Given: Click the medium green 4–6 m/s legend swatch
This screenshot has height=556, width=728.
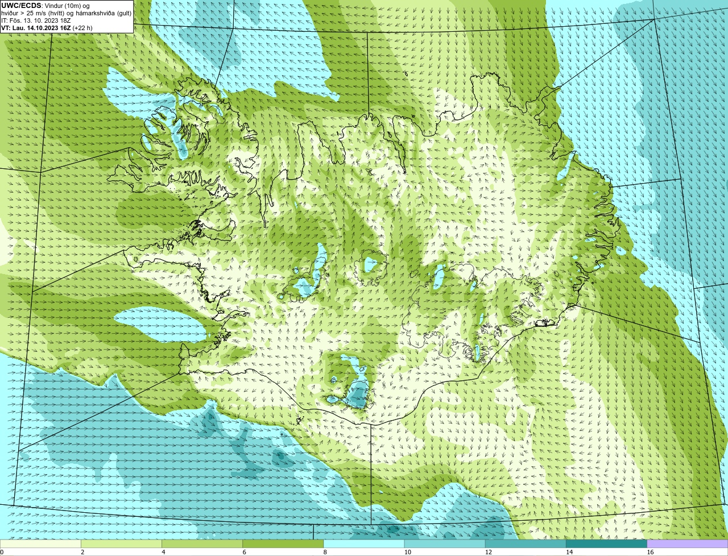Looking at the screenshot, I should [202, 543].
